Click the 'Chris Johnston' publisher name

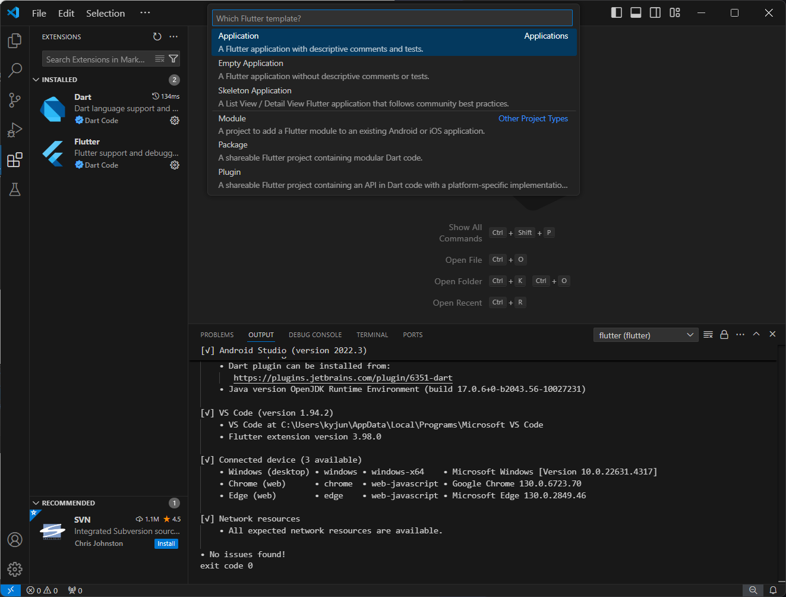[99, 543]
